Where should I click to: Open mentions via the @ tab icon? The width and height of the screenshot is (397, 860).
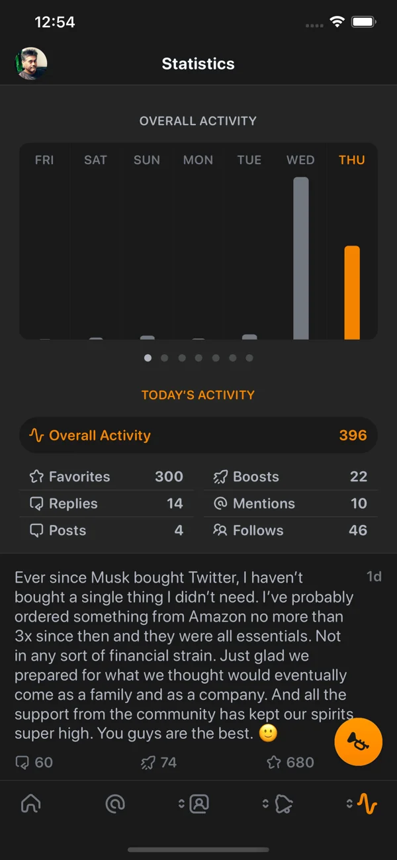coord(116,803)
